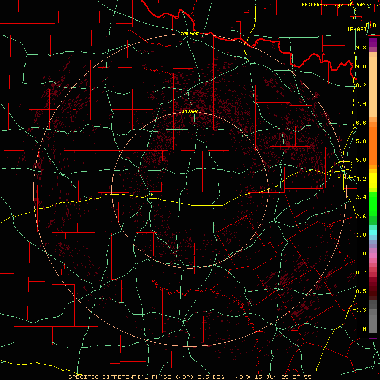The image size is (380, 380).
Task: Click the 5.8 value on the legend
Action: tap(361, 141)
